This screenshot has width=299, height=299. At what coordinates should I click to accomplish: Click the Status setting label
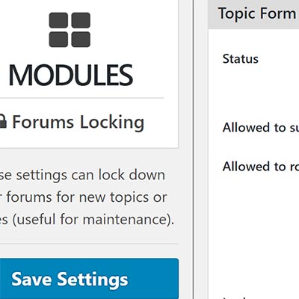click(241, 59)
